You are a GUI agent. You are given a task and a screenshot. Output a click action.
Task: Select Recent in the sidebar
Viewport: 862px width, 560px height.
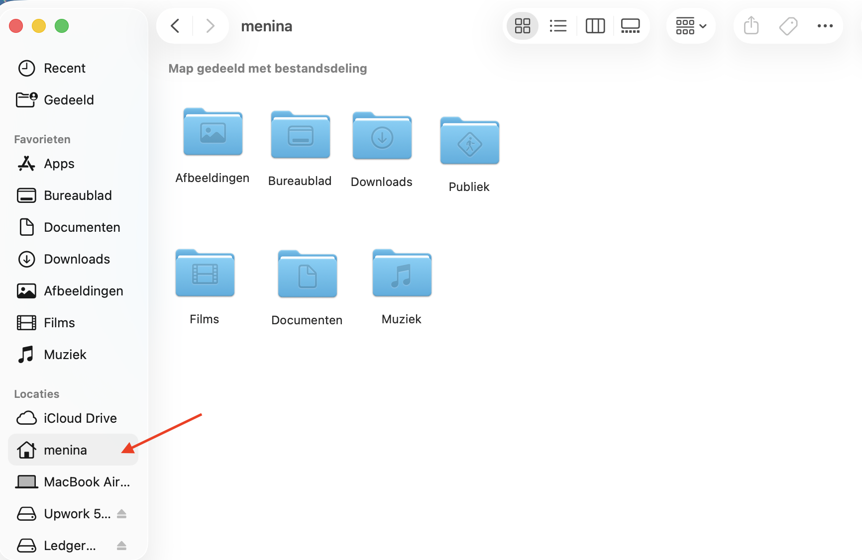click(65, 68)
